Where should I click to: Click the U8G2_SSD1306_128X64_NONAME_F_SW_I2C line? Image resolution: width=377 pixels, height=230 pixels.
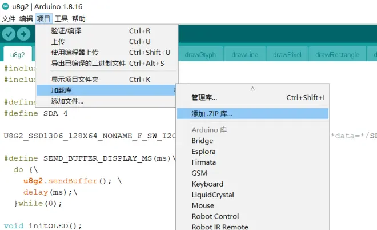click(90, 136)
